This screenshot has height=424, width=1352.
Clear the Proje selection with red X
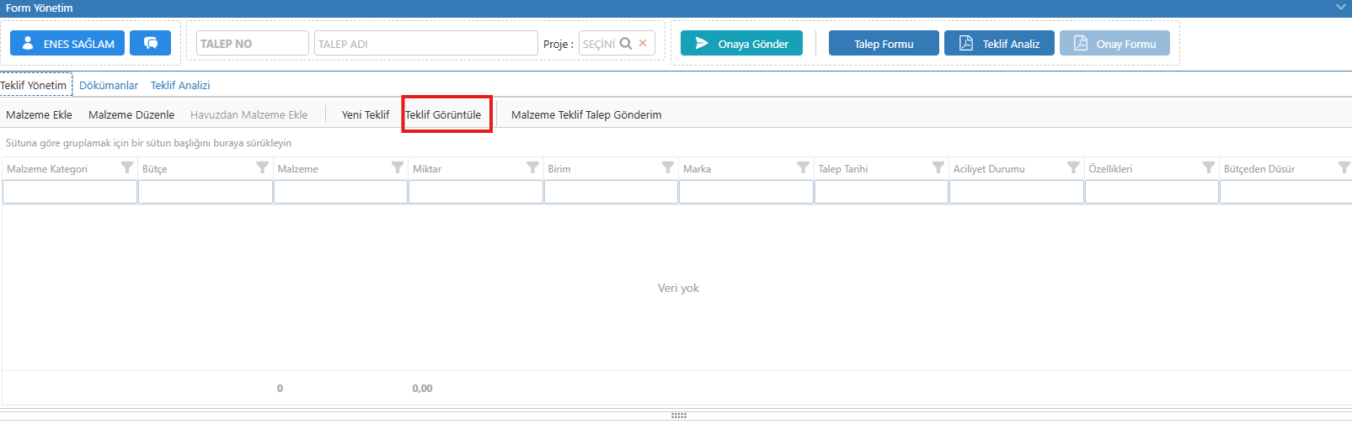click(x=643, y=44)
